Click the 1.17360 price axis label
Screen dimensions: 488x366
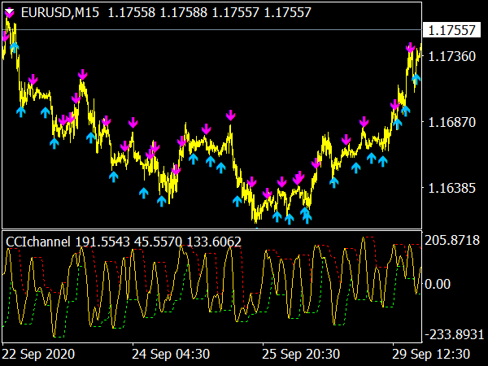tap(452, 56)
